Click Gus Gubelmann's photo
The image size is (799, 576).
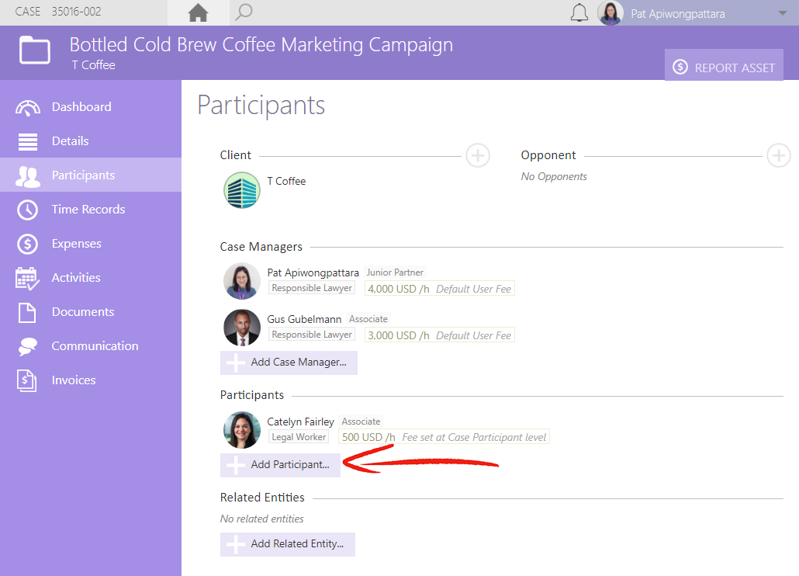(242, 328)
